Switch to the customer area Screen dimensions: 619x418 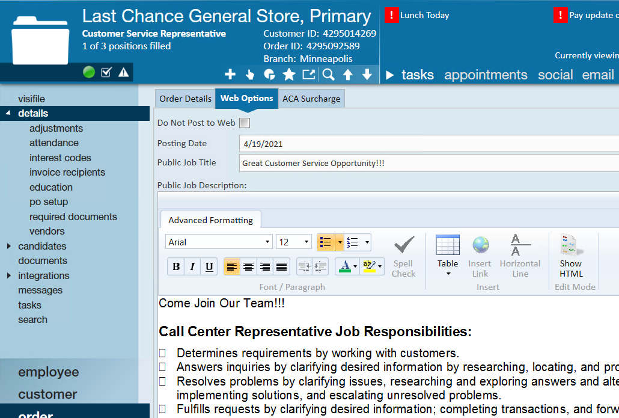coord(47,395)
